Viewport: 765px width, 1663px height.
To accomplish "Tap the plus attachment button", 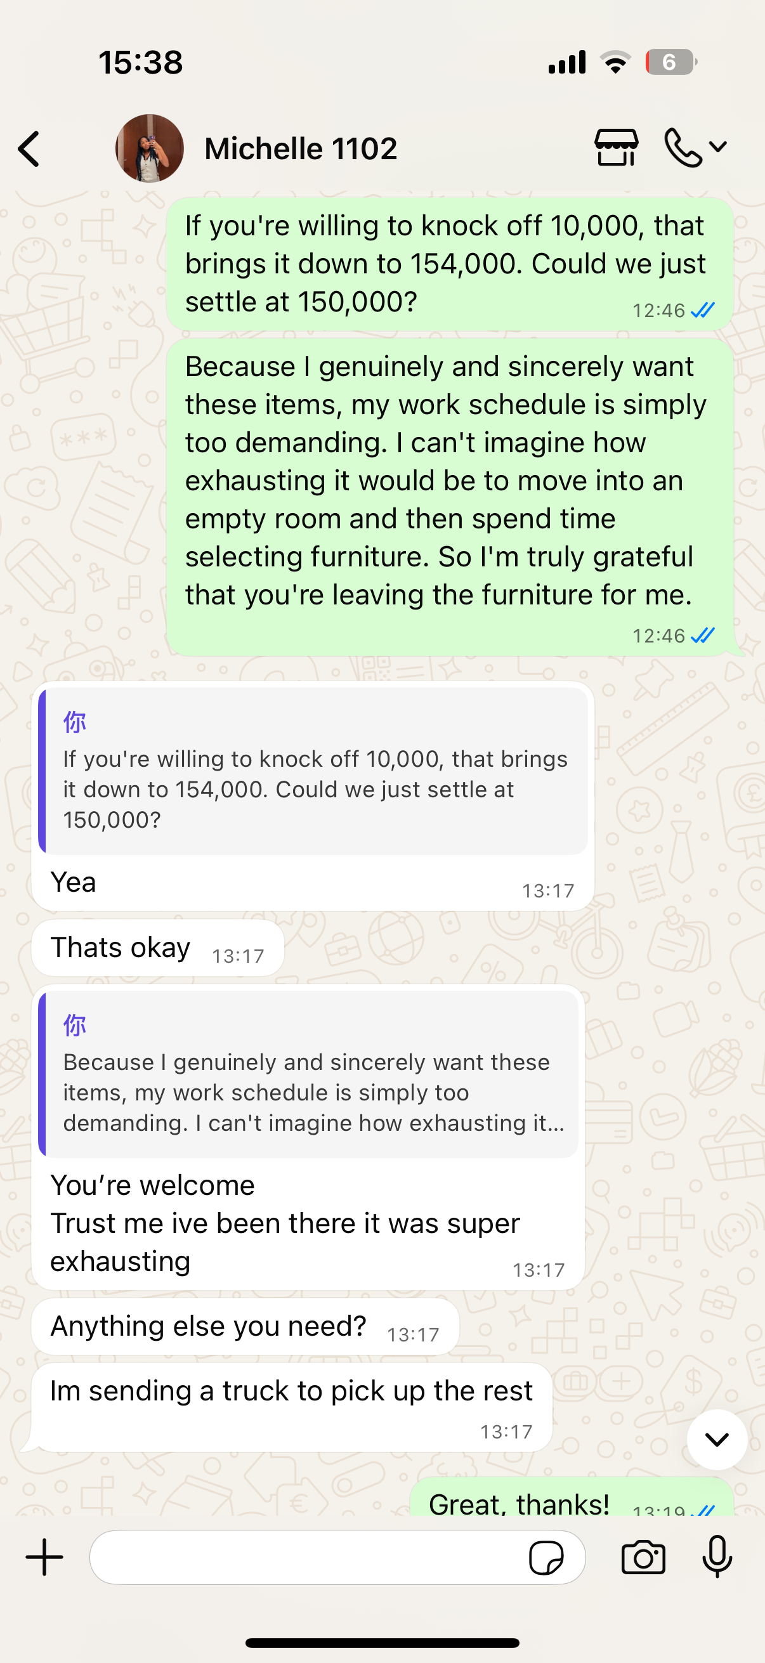I will (44, 1556).
